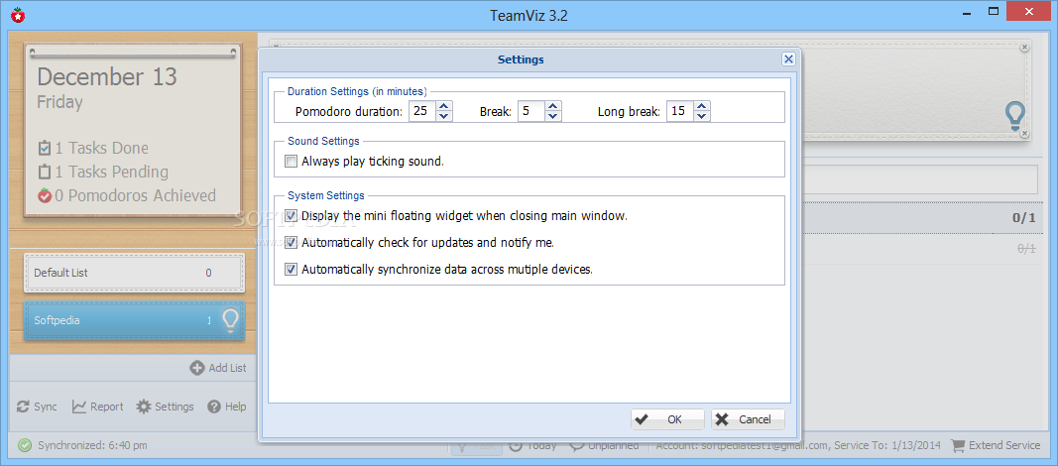The image size is (1058, 466).
Task: Increase Break minutes with up arrow
Action: pos(552,106)
